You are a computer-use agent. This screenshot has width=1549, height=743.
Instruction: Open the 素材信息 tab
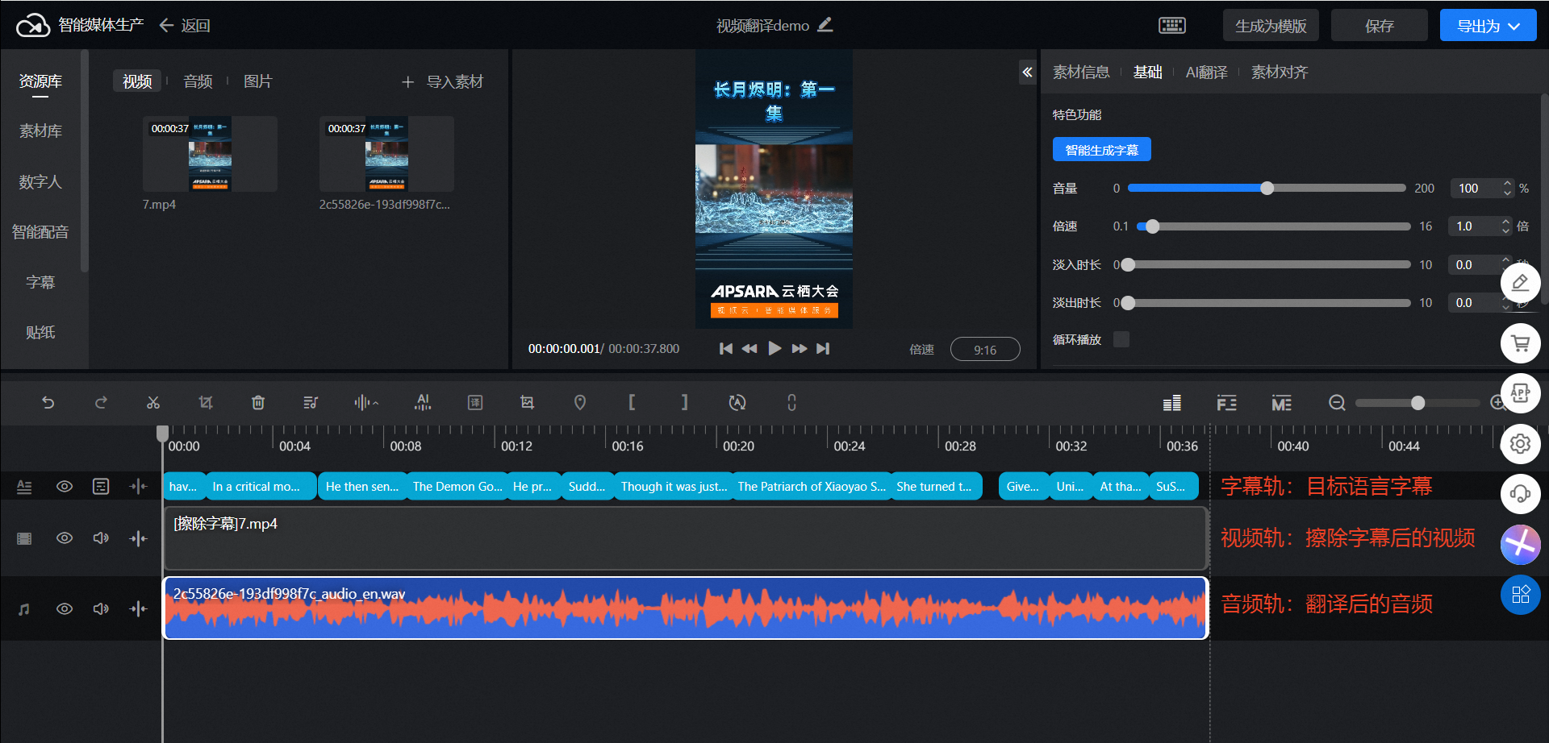(x=1081, y=73)
